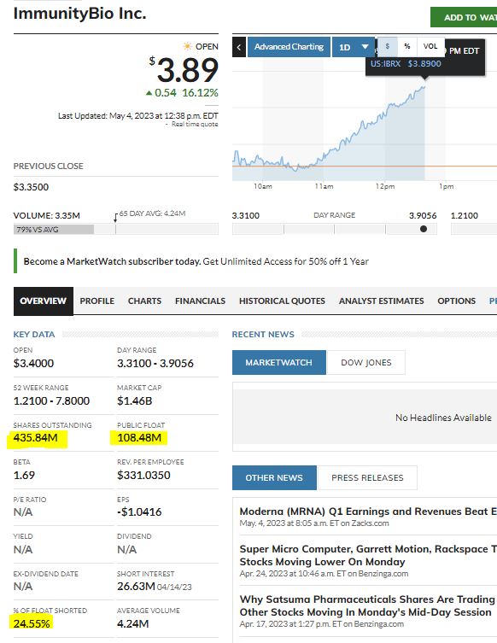This screenshot has width=497, height=643.
Task: Select MarketWatch news tab
Action: coord(279,363)
